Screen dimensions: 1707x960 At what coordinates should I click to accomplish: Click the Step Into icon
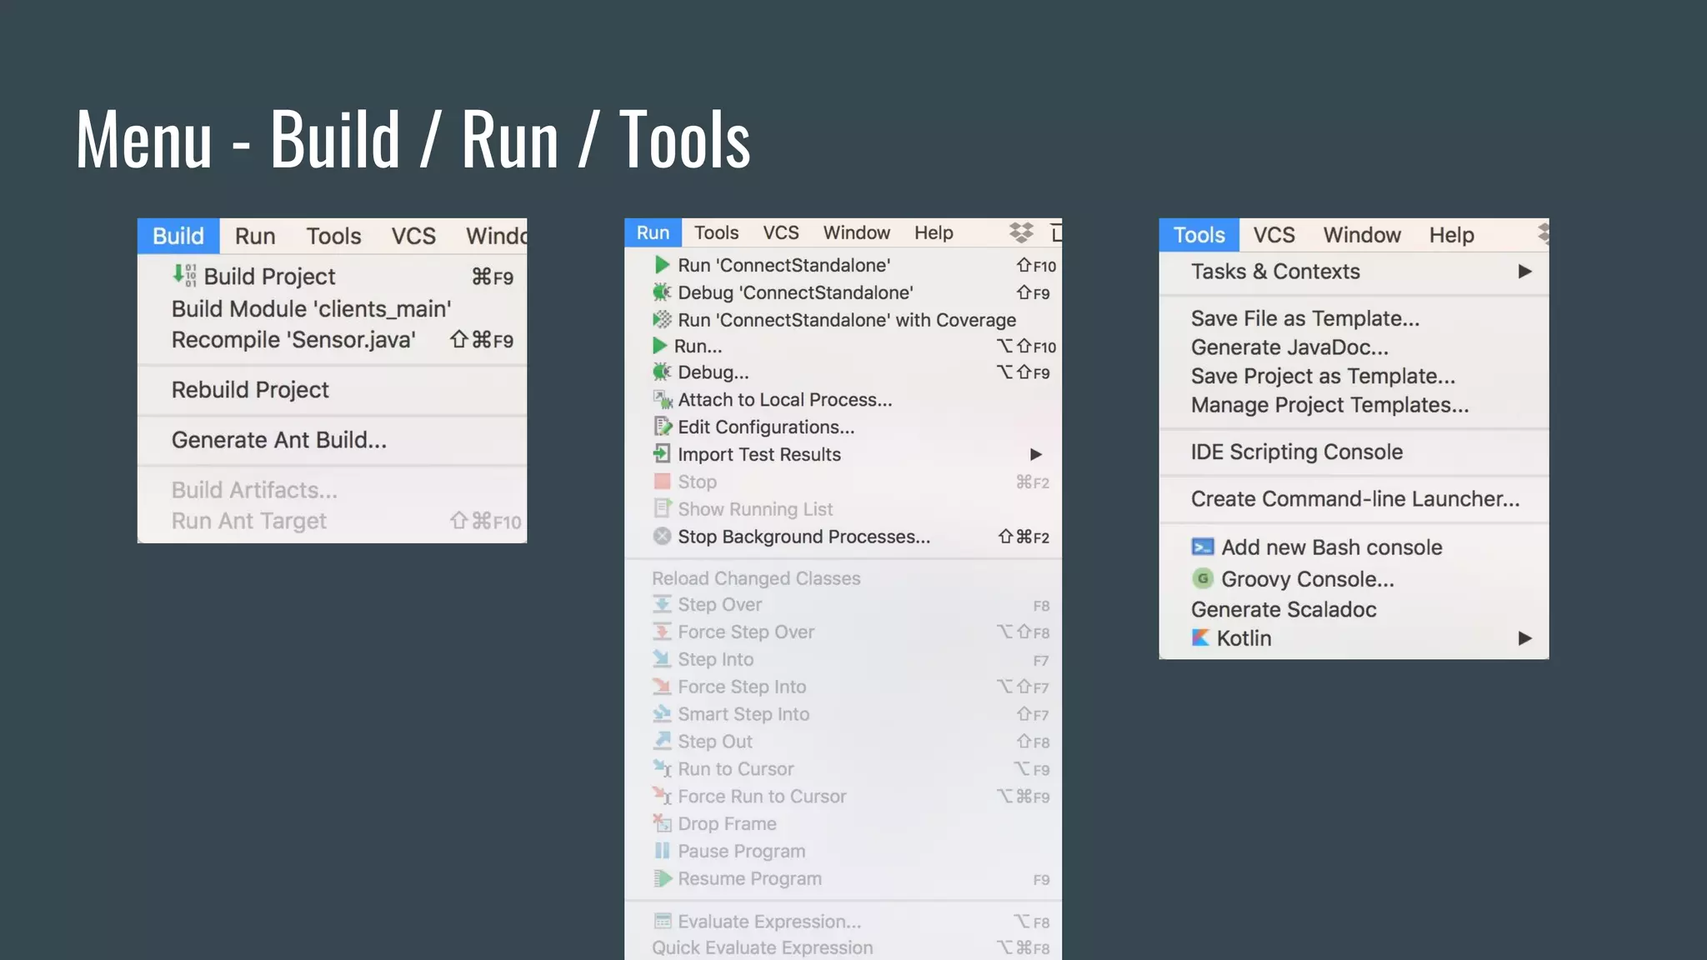[662, 659]
